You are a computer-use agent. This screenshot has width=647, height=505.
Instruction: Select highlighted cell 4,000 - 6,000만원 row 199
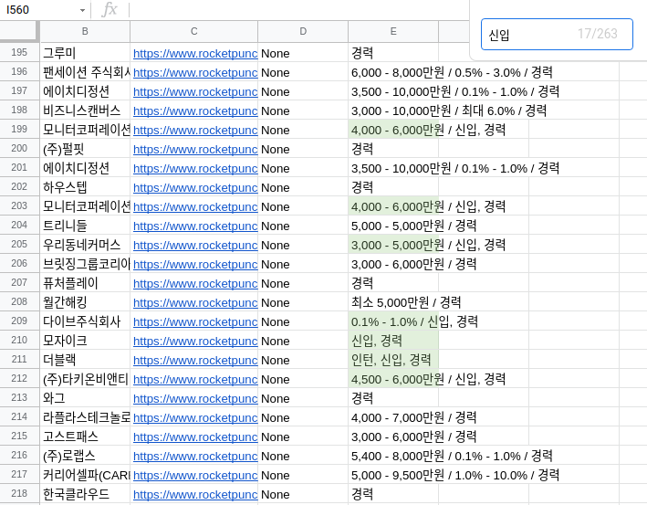click(x=393, y=130)
